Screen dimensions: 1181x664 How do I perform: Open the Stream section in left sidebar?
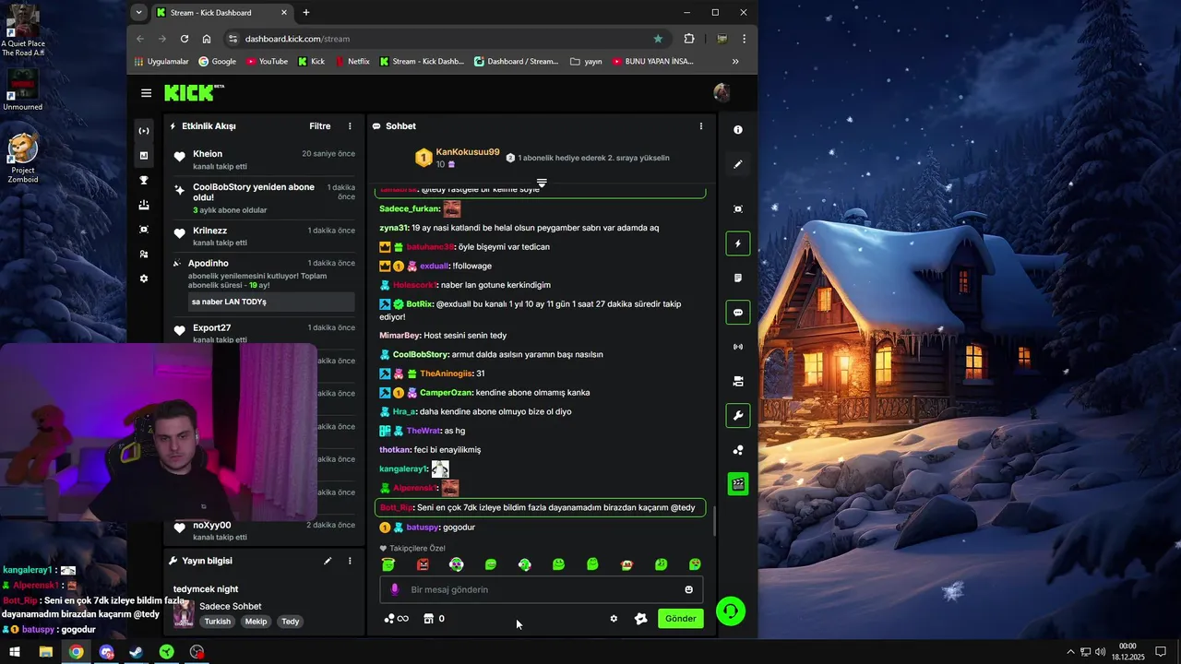144,131
